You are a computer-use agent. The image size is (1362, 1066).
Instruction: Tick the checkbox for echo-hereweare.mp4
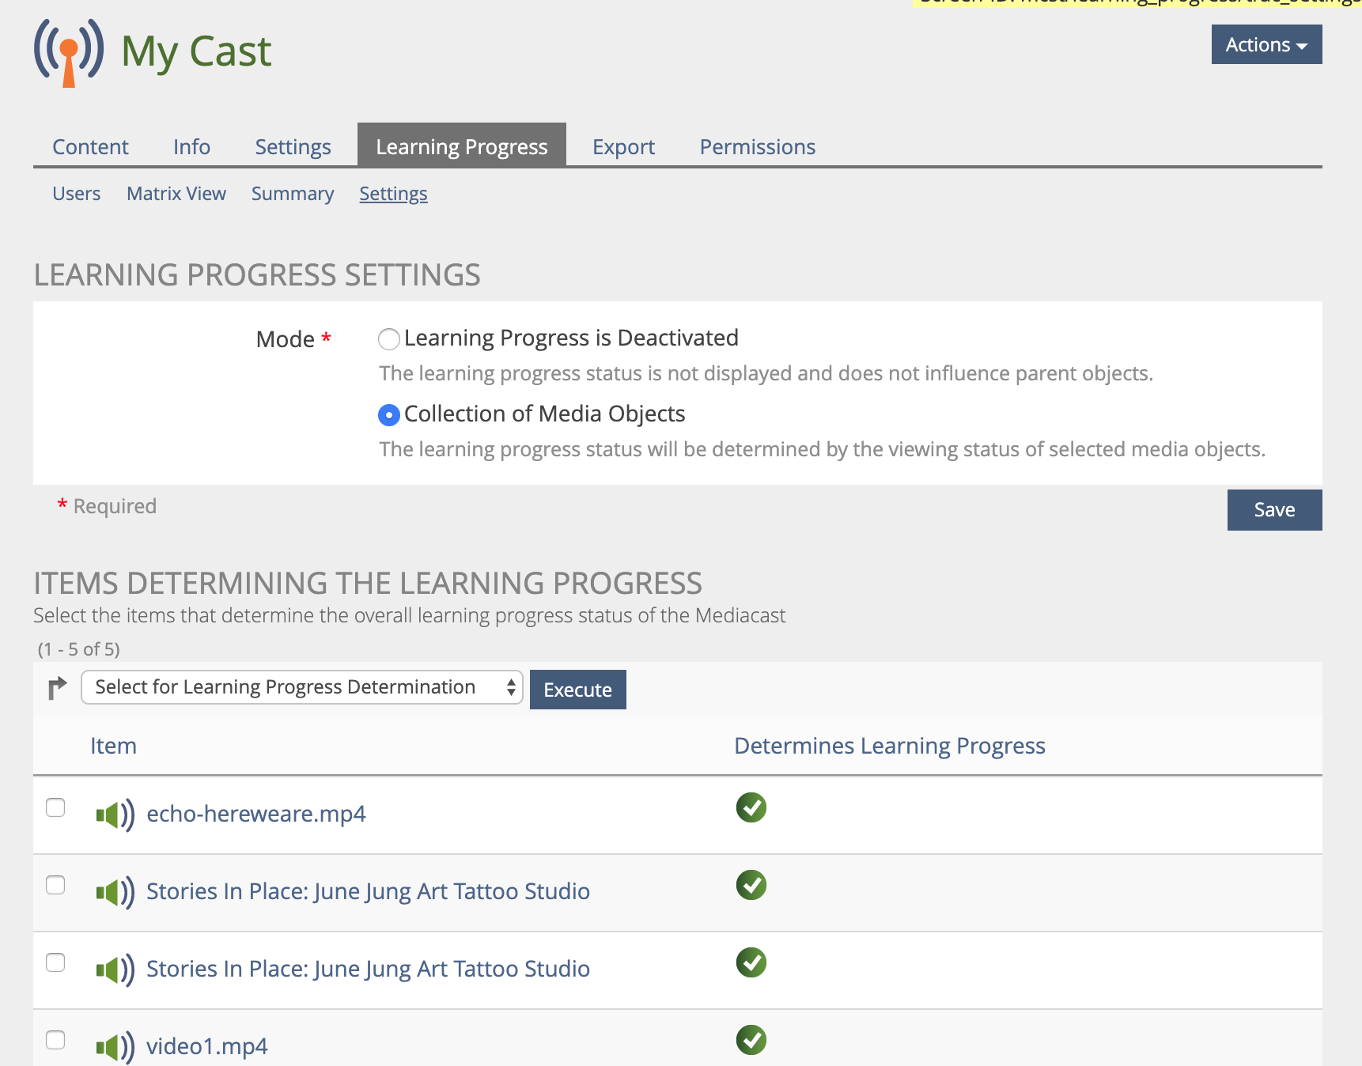click(x=55, y=807)
